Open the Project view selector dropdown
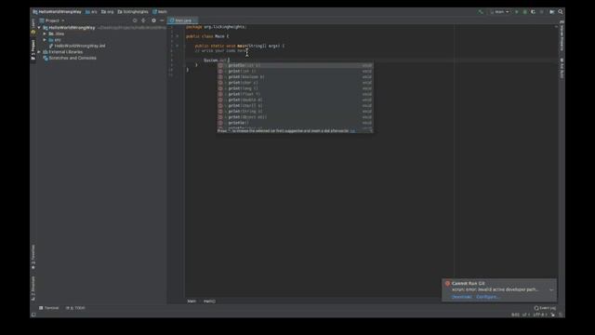 [52, 20]
